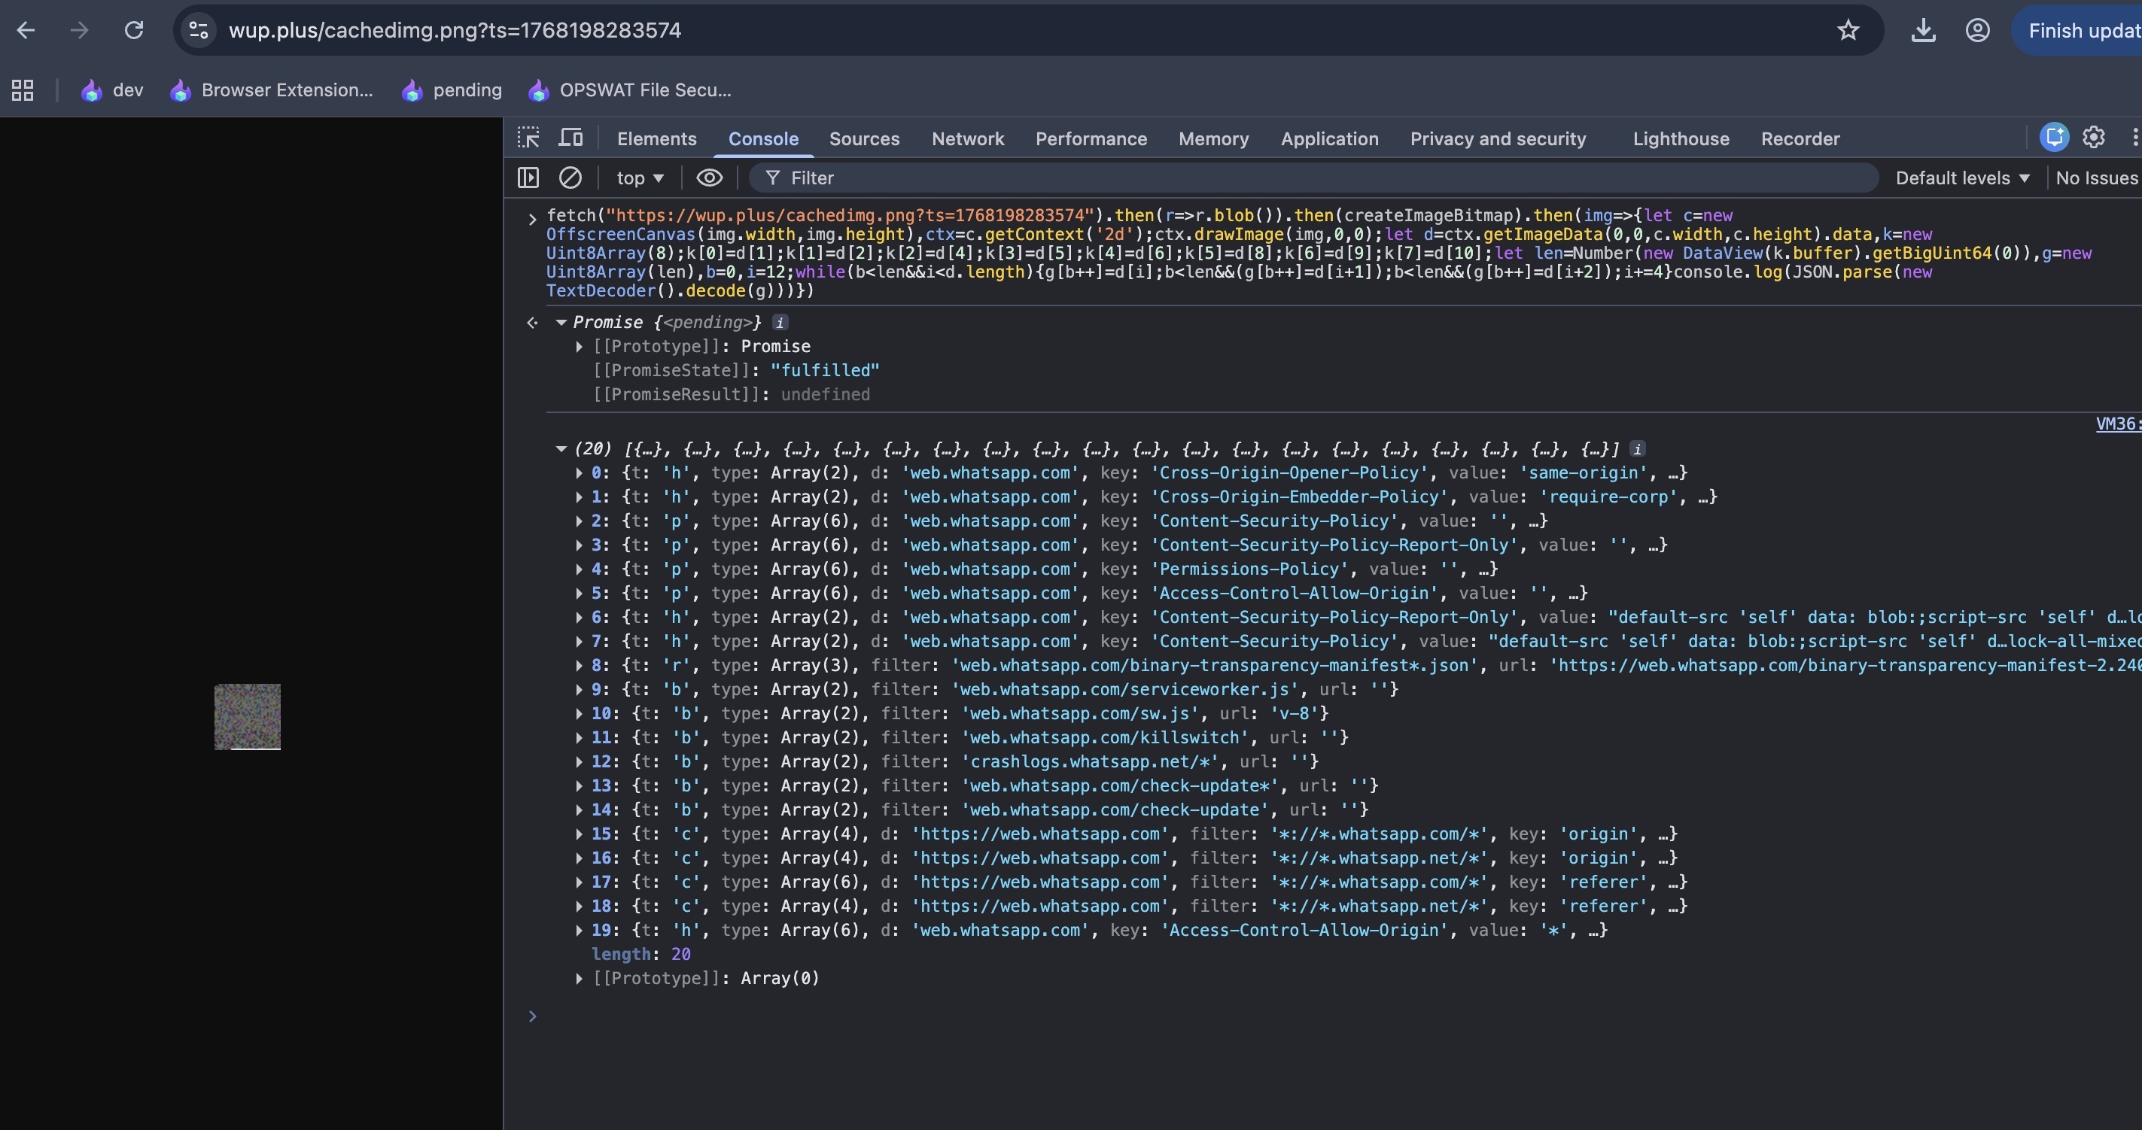Open browser downloads
This screenshot has height=1130, width=2142.
pos(1922,30)
